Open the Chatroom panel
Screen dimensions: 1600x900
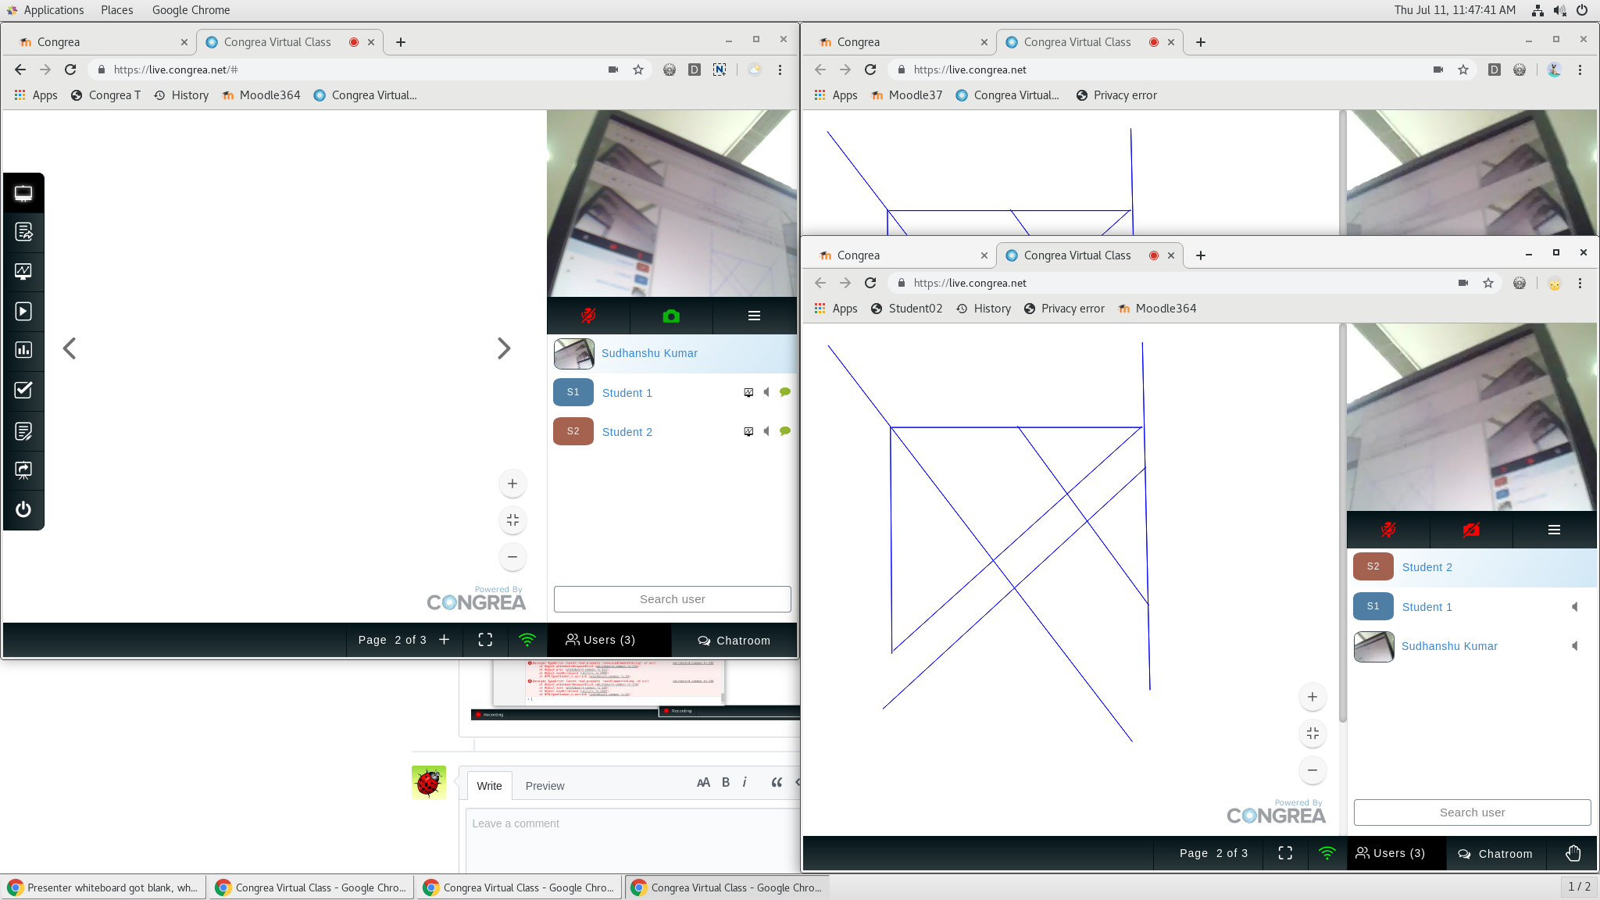tap(733, 640)
